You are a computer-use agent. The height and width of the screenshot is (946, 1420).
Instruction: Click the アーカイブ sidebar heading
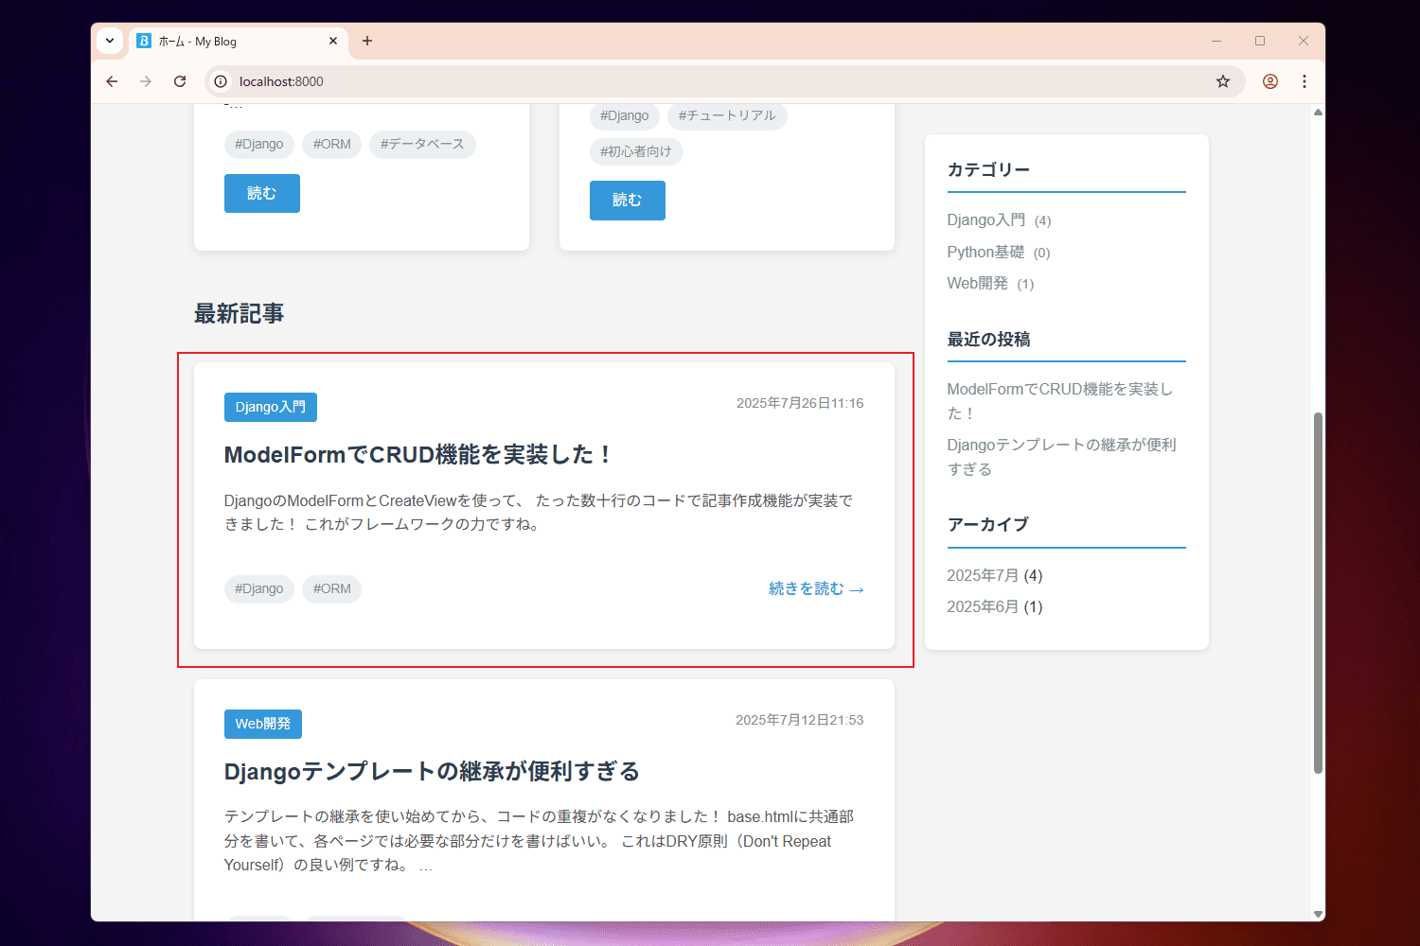click(988, 524)
